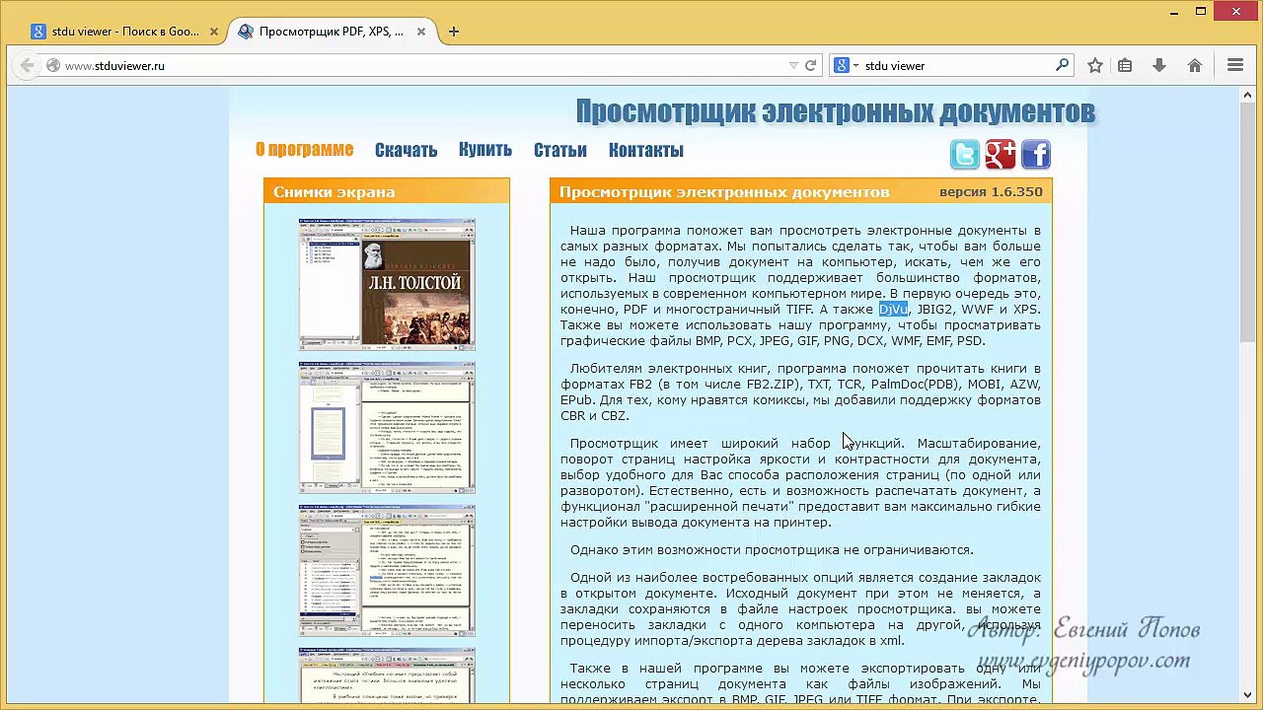Open the Google+ social icon
The width and height of the screenshot is (1263, 710).
[x=1001, y=155]
